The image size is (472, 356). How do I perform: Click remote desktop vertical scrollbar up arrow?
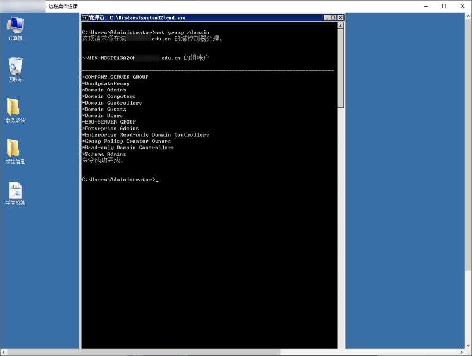[468, 16]
